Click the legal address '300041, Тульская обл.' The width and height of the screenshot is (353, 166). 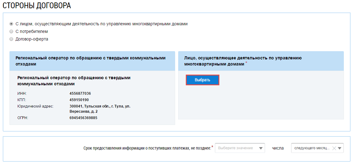100,106
